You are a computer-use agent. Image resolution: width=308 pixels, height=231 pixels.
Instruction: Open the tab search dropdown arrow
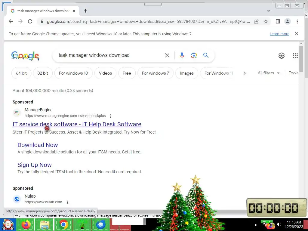[269, 11]
